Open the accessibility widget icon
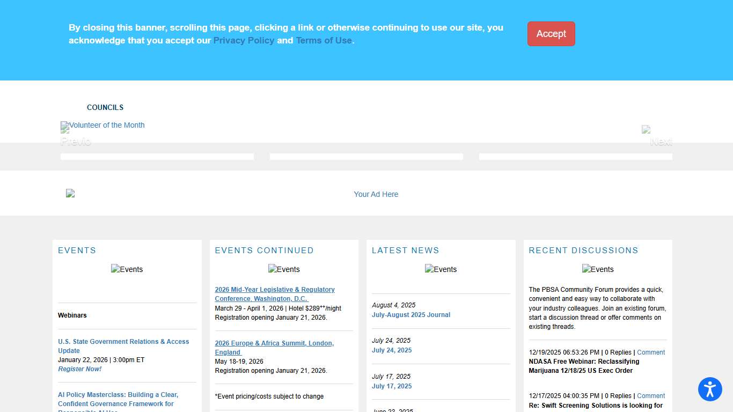733x412 pixels. click(x=710, y=389)
